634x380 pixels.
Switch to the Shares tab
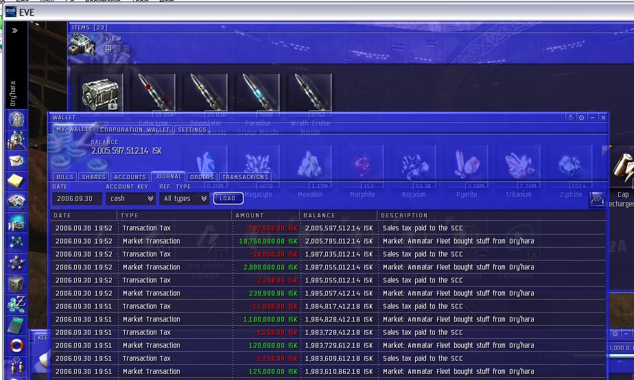93,177
